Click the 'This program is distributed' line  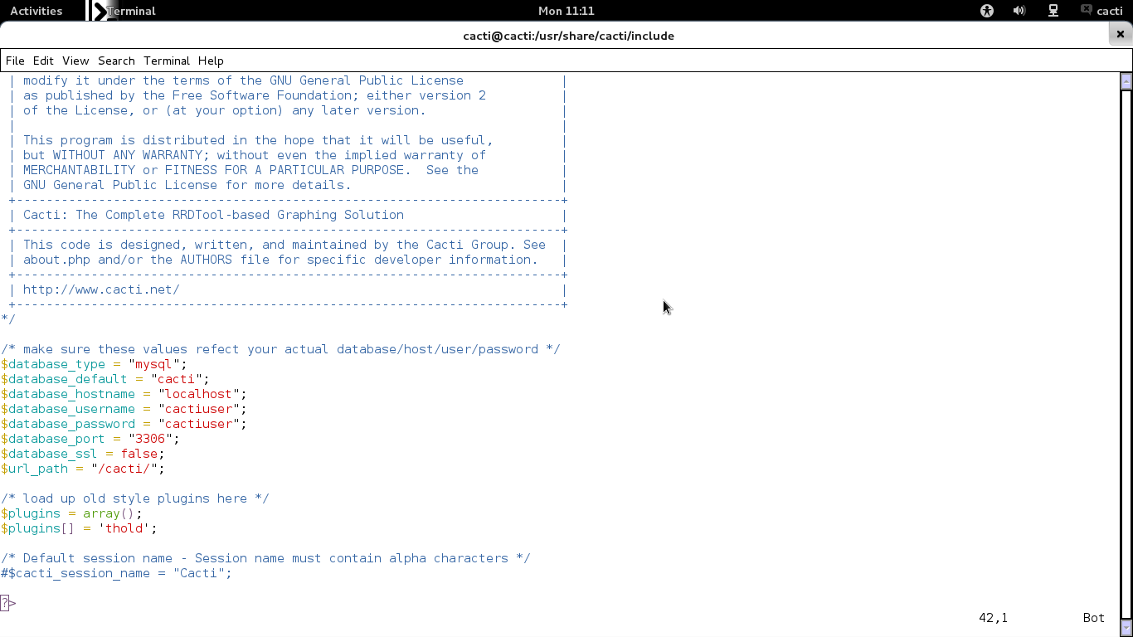click(258, 140)
